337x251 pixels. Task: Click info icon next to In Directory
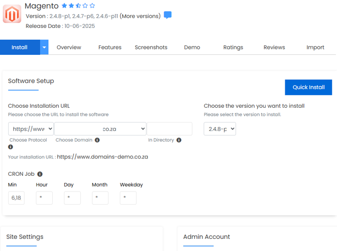[179, 140]
